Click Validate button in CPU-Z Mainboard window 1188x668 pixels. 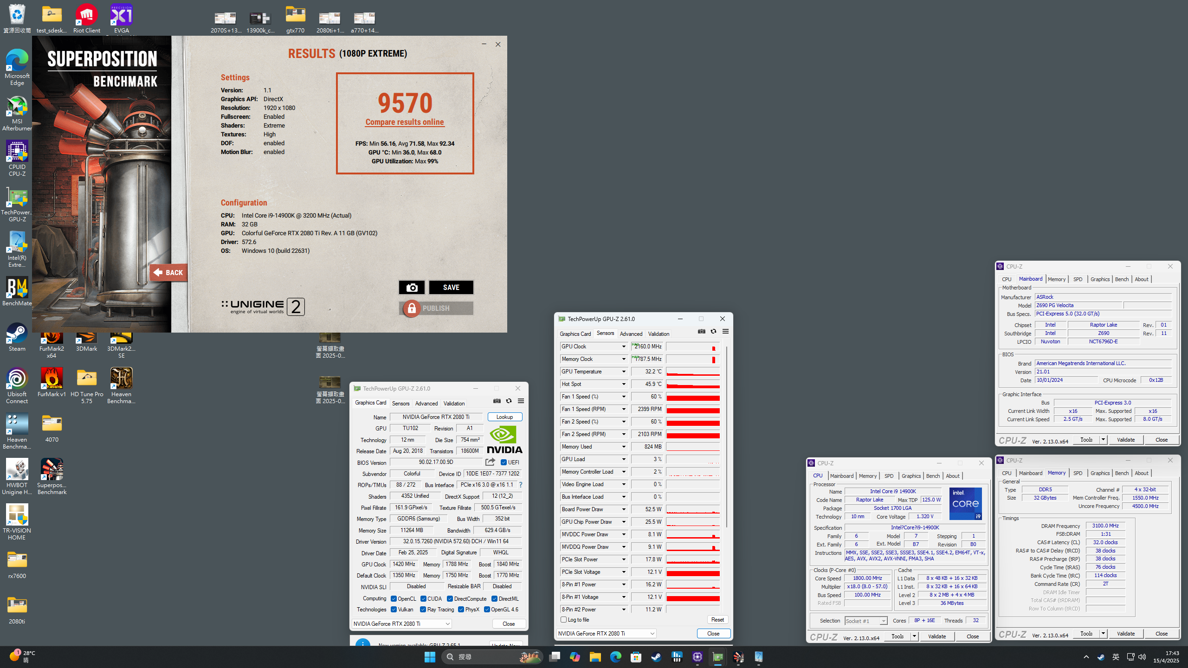(1126, 440)
